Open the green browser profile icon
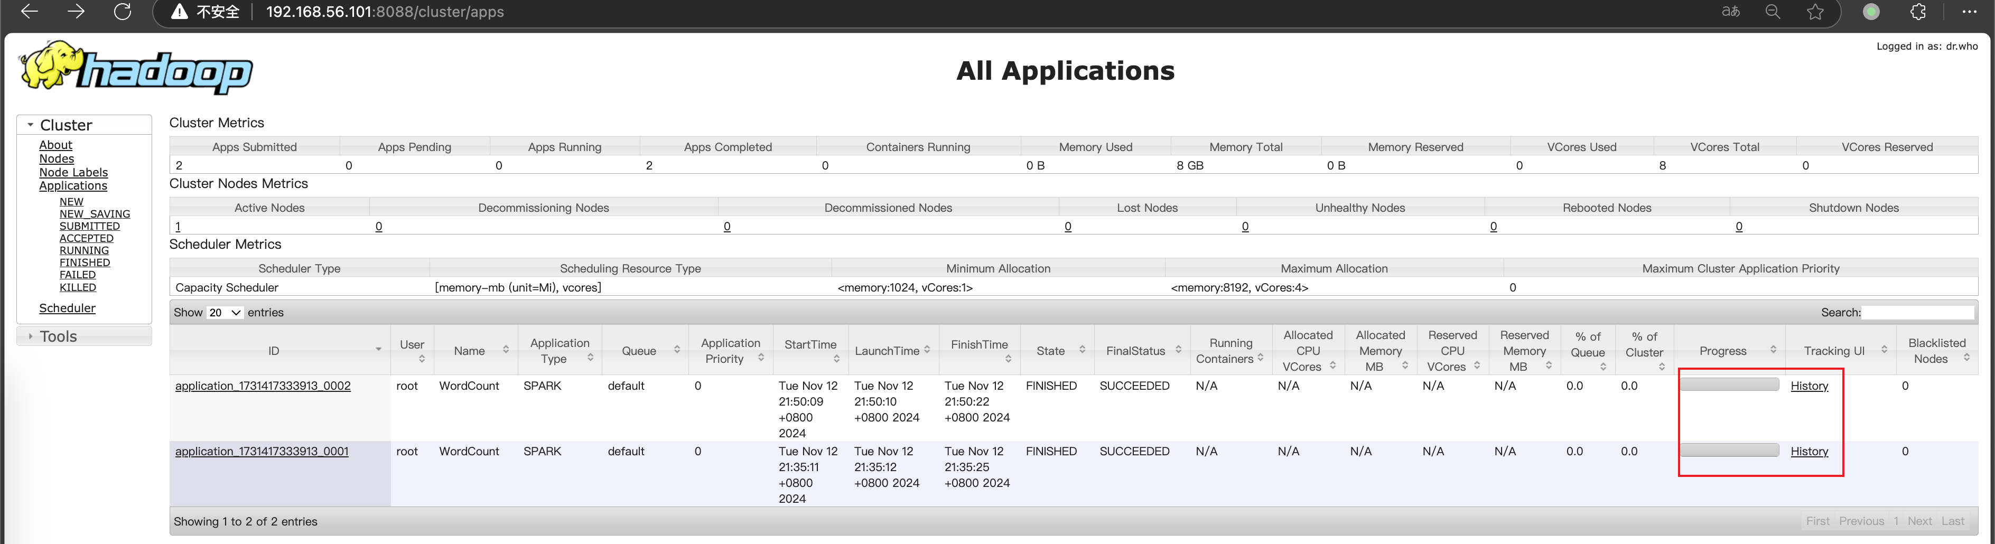The image size is (1995, 544). tap(1871, 12)
